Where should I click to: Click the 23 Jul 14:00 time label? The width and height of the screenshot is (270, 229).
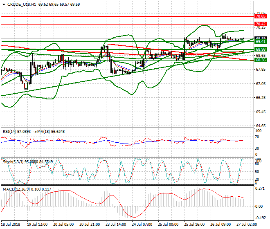116,225
